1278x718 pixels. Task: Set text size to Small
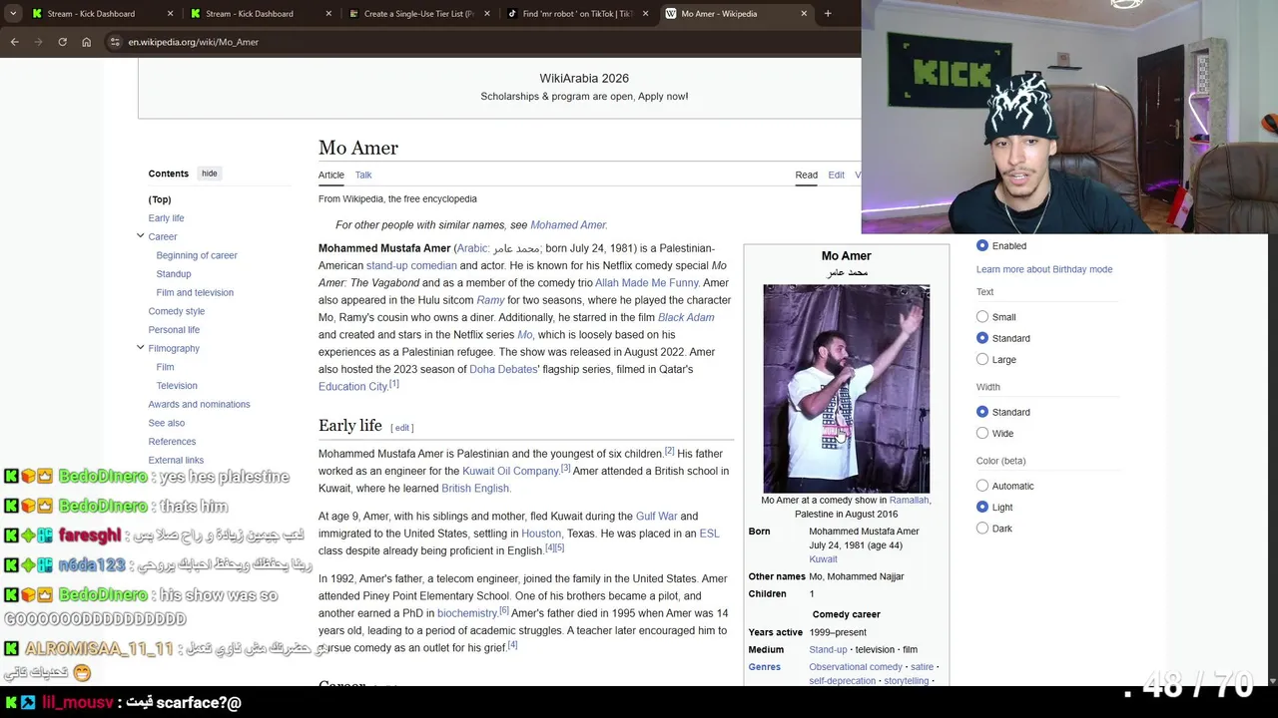click(982, 317)
